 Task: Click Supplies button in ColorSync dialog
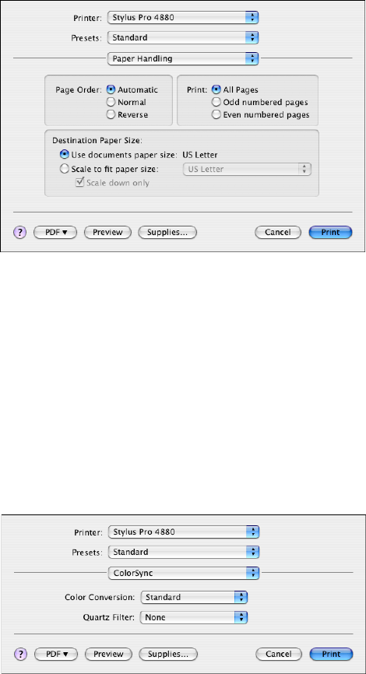click(168, 655)
